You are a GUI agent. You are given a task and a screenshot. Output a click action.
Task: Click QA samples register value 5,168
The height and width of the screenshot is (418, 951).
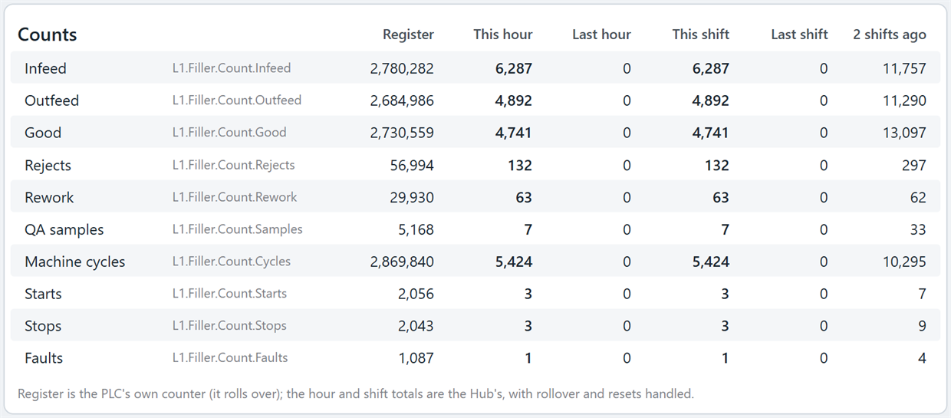pos(416,229)
